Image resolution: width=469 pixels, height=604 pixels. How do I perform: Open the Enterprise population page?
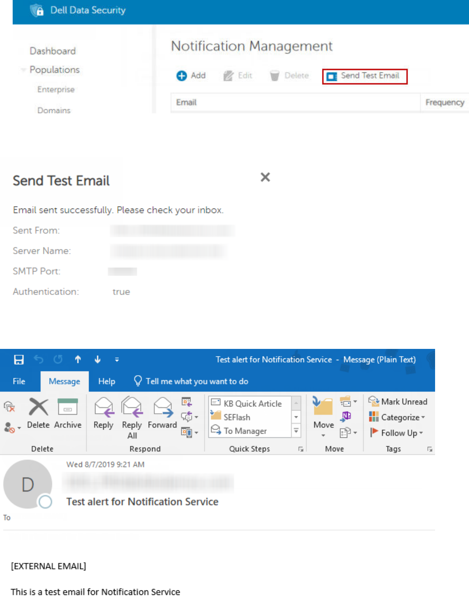pos(56,90)
